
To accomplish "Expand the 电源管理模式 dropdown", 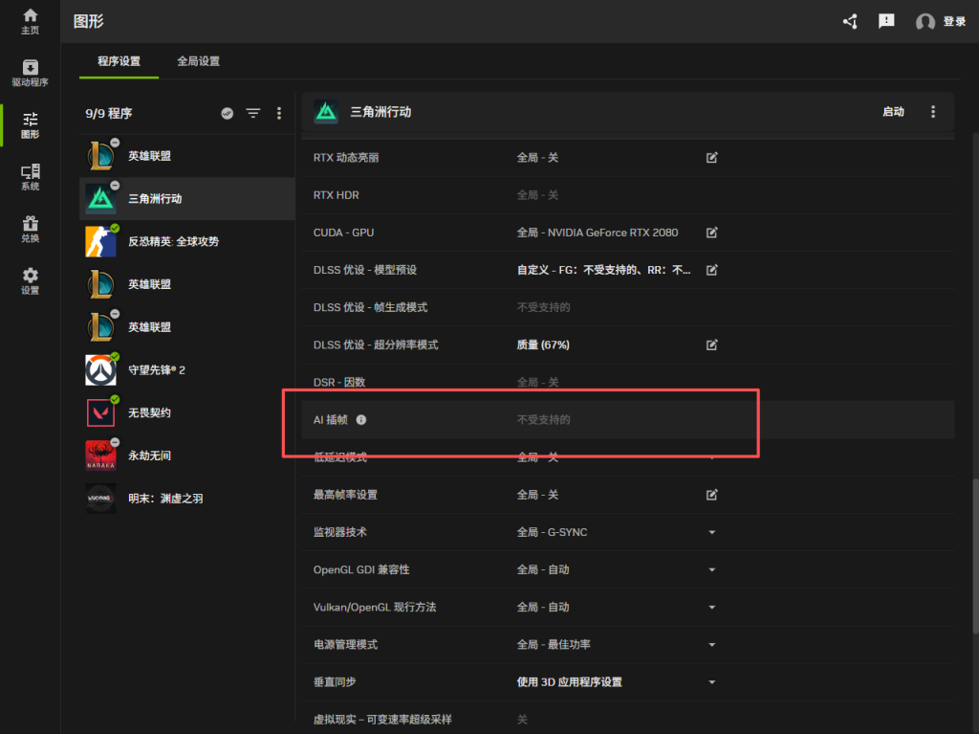I will pos(711,645).
